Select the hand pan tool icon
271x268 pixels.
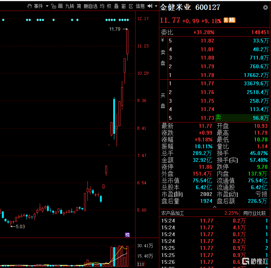pos(30,6)
